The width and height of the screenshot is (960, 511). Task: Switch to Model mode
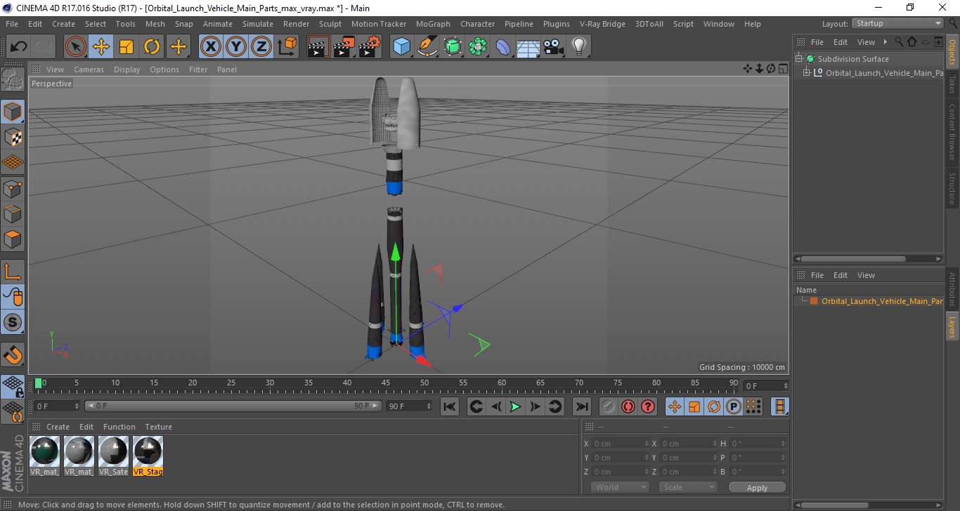(x=13, y=112)
